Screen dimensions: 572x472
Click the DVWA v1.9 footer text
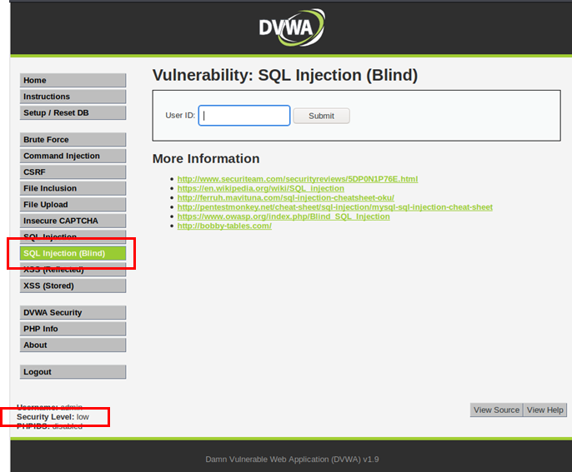click(292, 460)
